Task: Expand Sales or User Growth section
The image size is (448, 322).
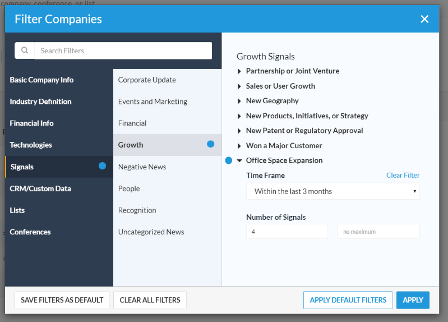Action: click(240, 86)
